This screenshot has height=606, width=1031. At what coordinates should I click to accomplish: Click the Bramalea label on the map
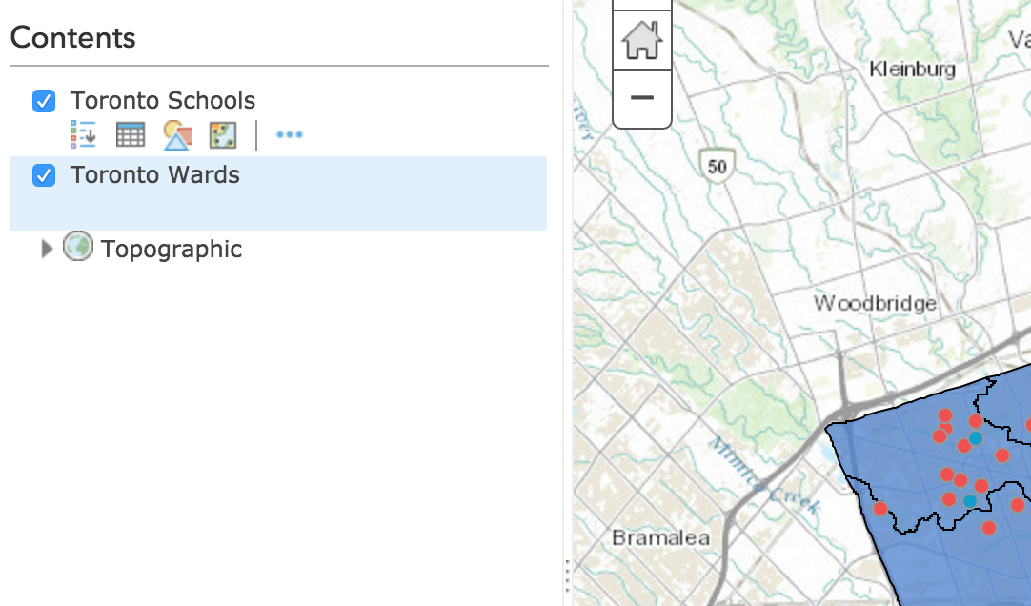[660, 538]
